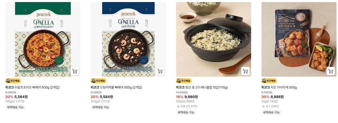Click 새벽배송 가능 tag under shrimp chorizo paella
This screenshot has height=123, width=338.
15,107
